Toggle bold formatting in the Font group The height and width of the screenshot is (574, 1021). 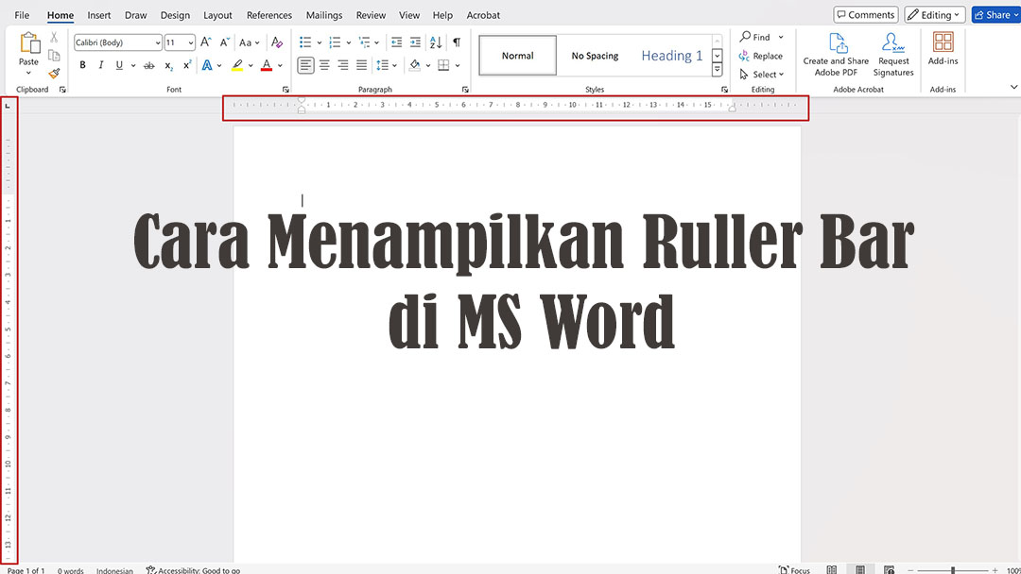tap(83, 64)
